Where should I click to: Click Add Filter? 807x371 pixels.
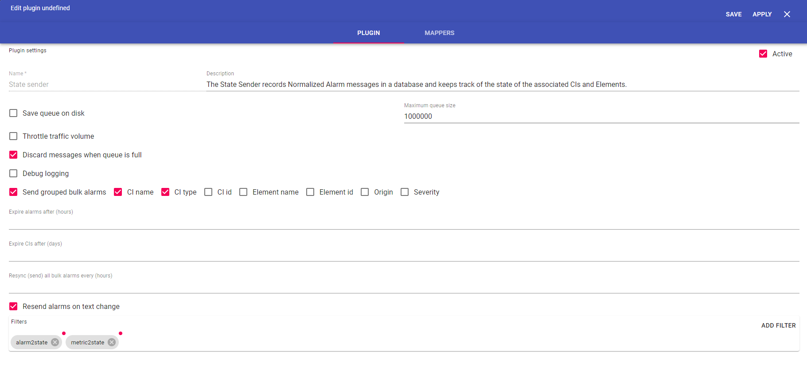tap(778, 325)
